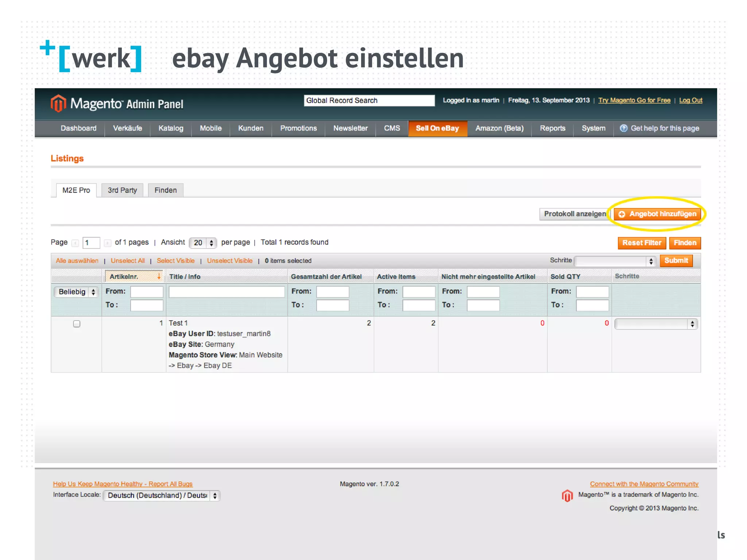The height and width of the screenshot is (560, 747).
Task: Click the Title / Info filter field
Action: tap(227, 292)
